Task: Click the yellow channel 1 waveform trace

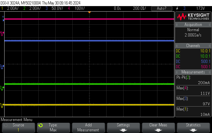Action: 89,105
